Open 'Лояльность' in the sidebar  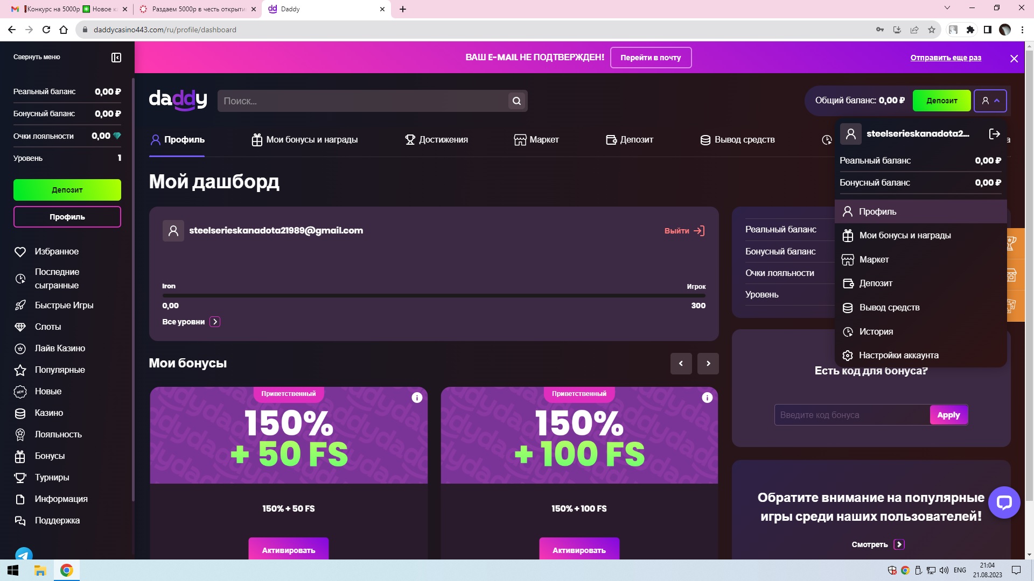click(48, 435)
